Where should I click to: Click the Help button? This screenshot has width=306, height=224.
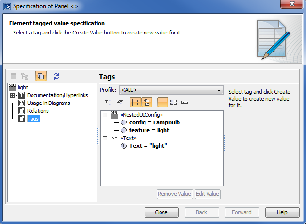click(x=282, y=212)
